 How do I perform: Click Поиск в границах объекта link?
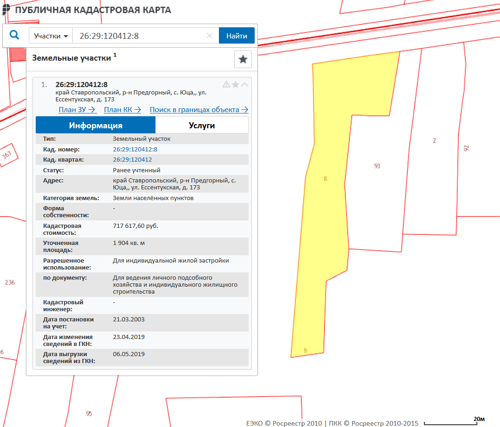tap(199, 110)
